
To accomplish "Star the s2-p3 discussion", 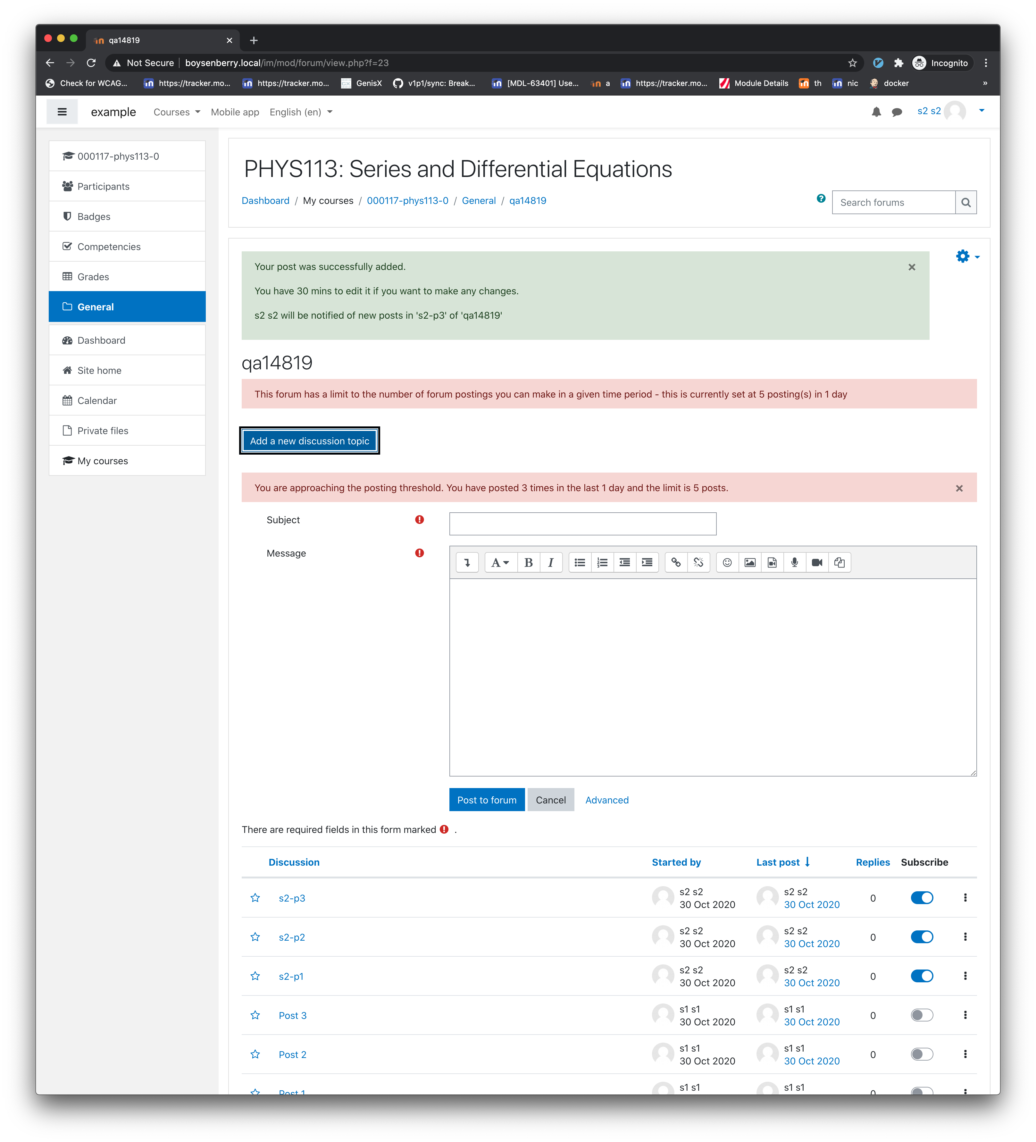I will coord(255,898).
